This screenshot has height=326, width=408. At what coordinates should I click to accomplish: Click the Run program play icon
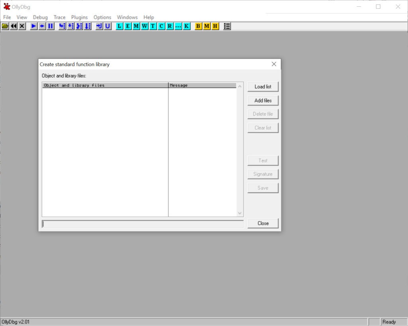coord(33,26)
